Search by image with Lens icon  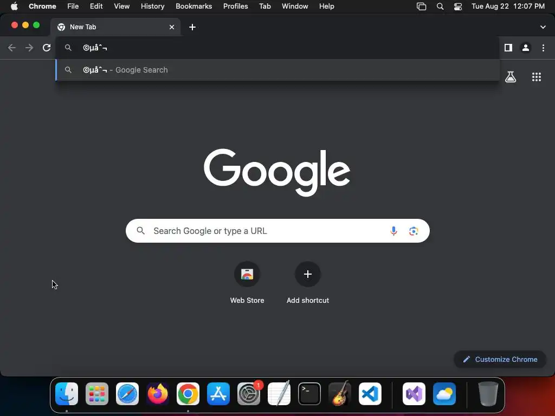pyautogui.click(x=414, y=231)
